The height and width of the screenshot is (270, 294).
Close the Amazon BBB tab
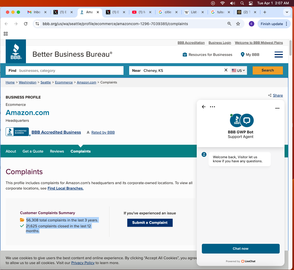coord(98,12)
